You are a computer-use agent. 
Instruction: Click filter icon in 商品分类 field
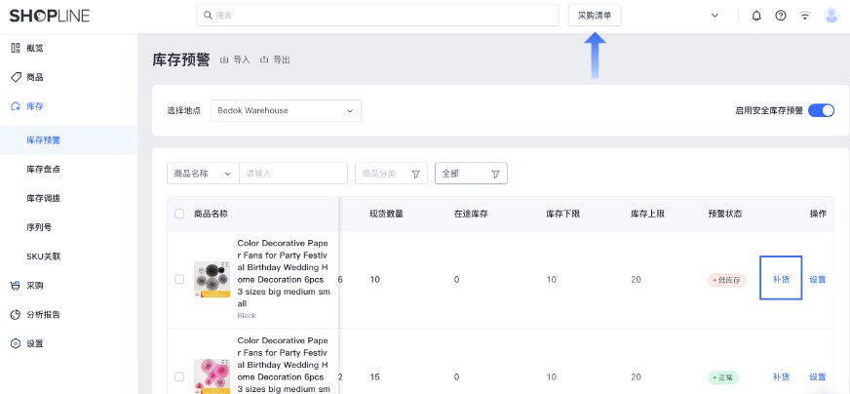(416, 174)
